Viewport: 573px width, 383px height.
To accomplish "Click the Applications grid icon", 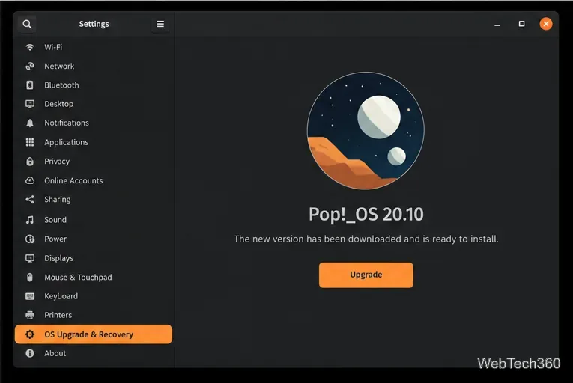I will click(x=30, y=142).
